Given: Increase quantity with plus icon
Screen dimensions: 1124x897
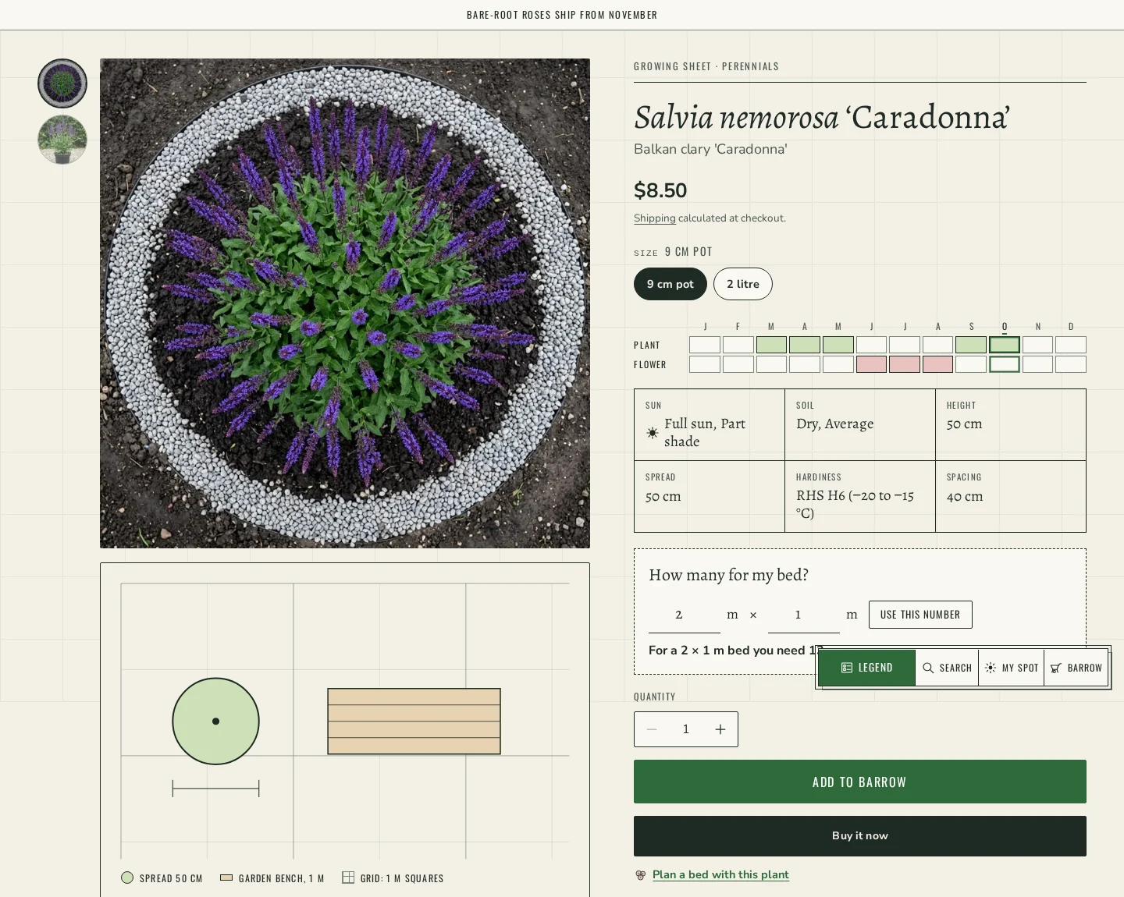Looking at the screenshot, I should 720,729.
